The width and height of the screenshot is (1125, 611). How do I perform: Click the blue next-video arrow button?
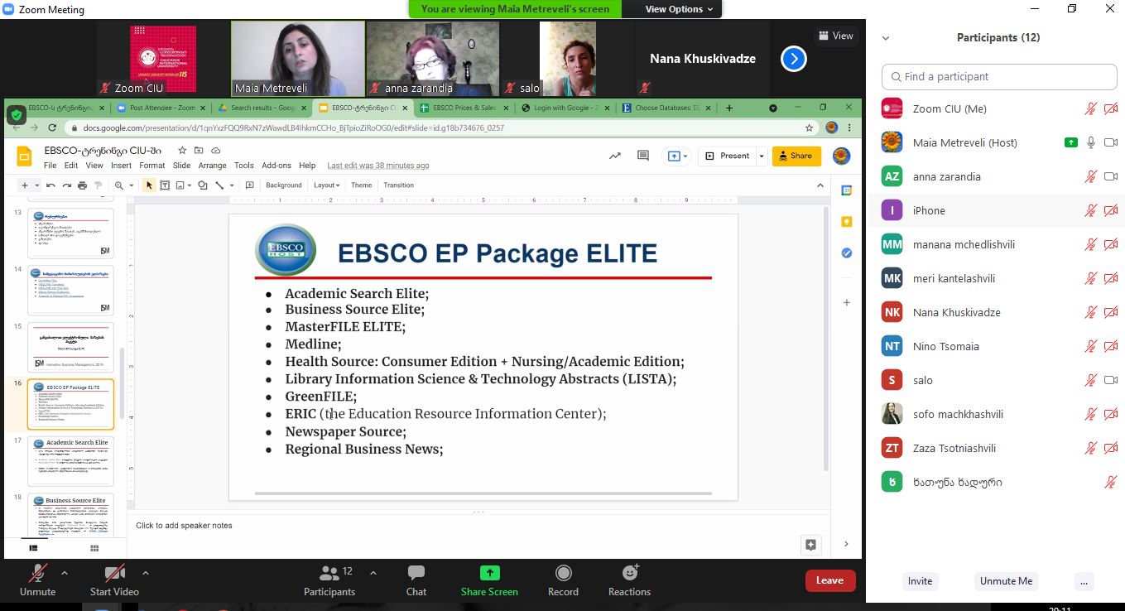click(794, 59)
